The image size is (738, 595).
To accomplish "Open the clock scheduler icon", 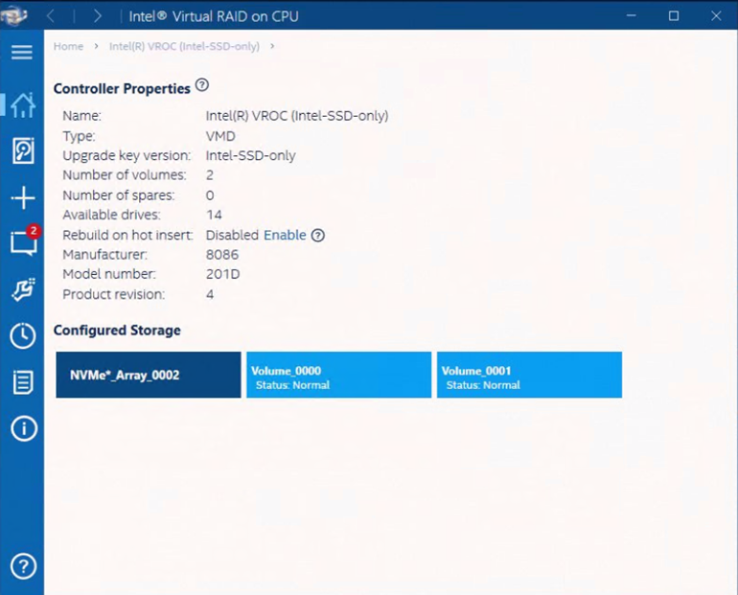I will (22, 335).
